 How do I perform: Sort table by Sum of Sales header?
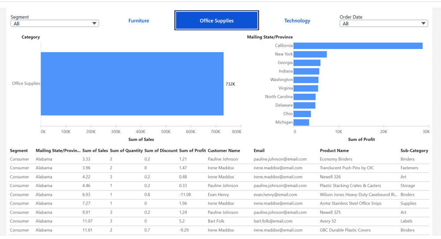coord(95,151)
